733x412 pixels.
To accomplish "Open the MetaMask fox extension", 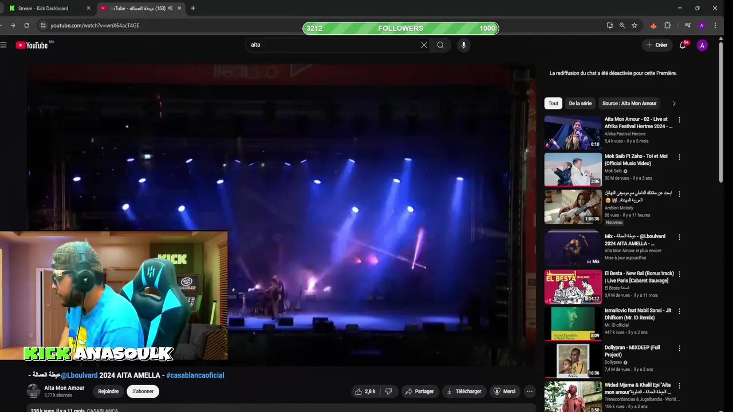I will pyautogui.click(x=653, y=26).
